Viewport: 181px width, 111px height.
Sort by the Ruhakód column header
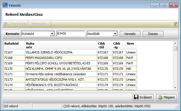point(14,45)
